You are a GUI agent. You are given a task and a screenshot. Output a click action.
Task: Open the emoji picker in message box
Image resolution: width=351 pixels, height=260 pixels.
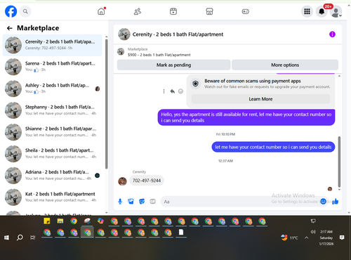(x=323, y=201)
